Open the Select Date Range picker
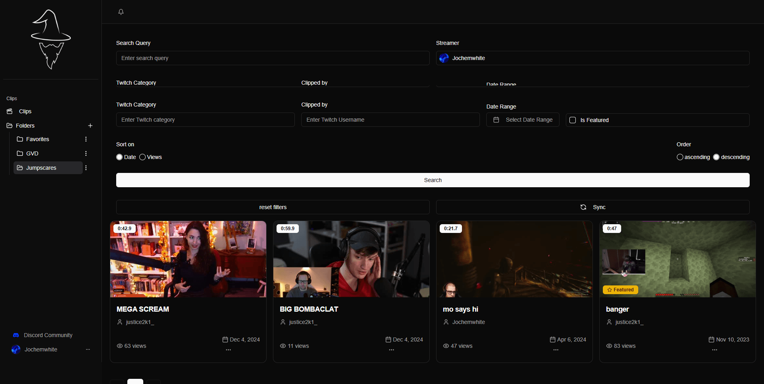The height and width of the screenshot is (384, 764). pyautogui.click(x=522, y=119)
